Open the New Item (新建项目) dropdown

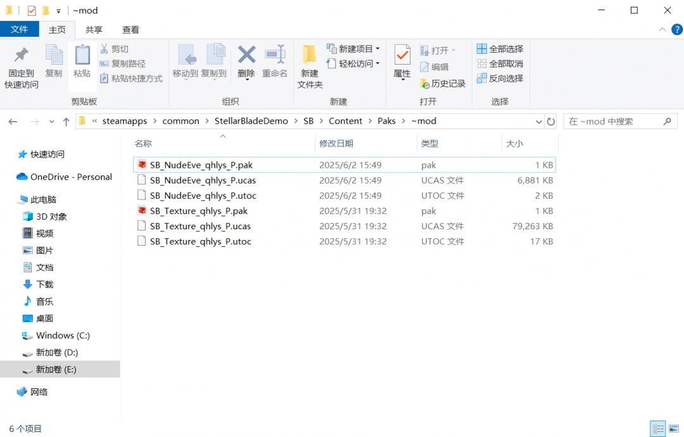[x=353, y=49]
